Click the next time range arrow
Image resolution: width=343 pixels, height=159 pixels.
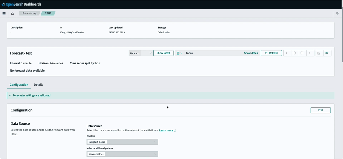(x=310, y=53)
